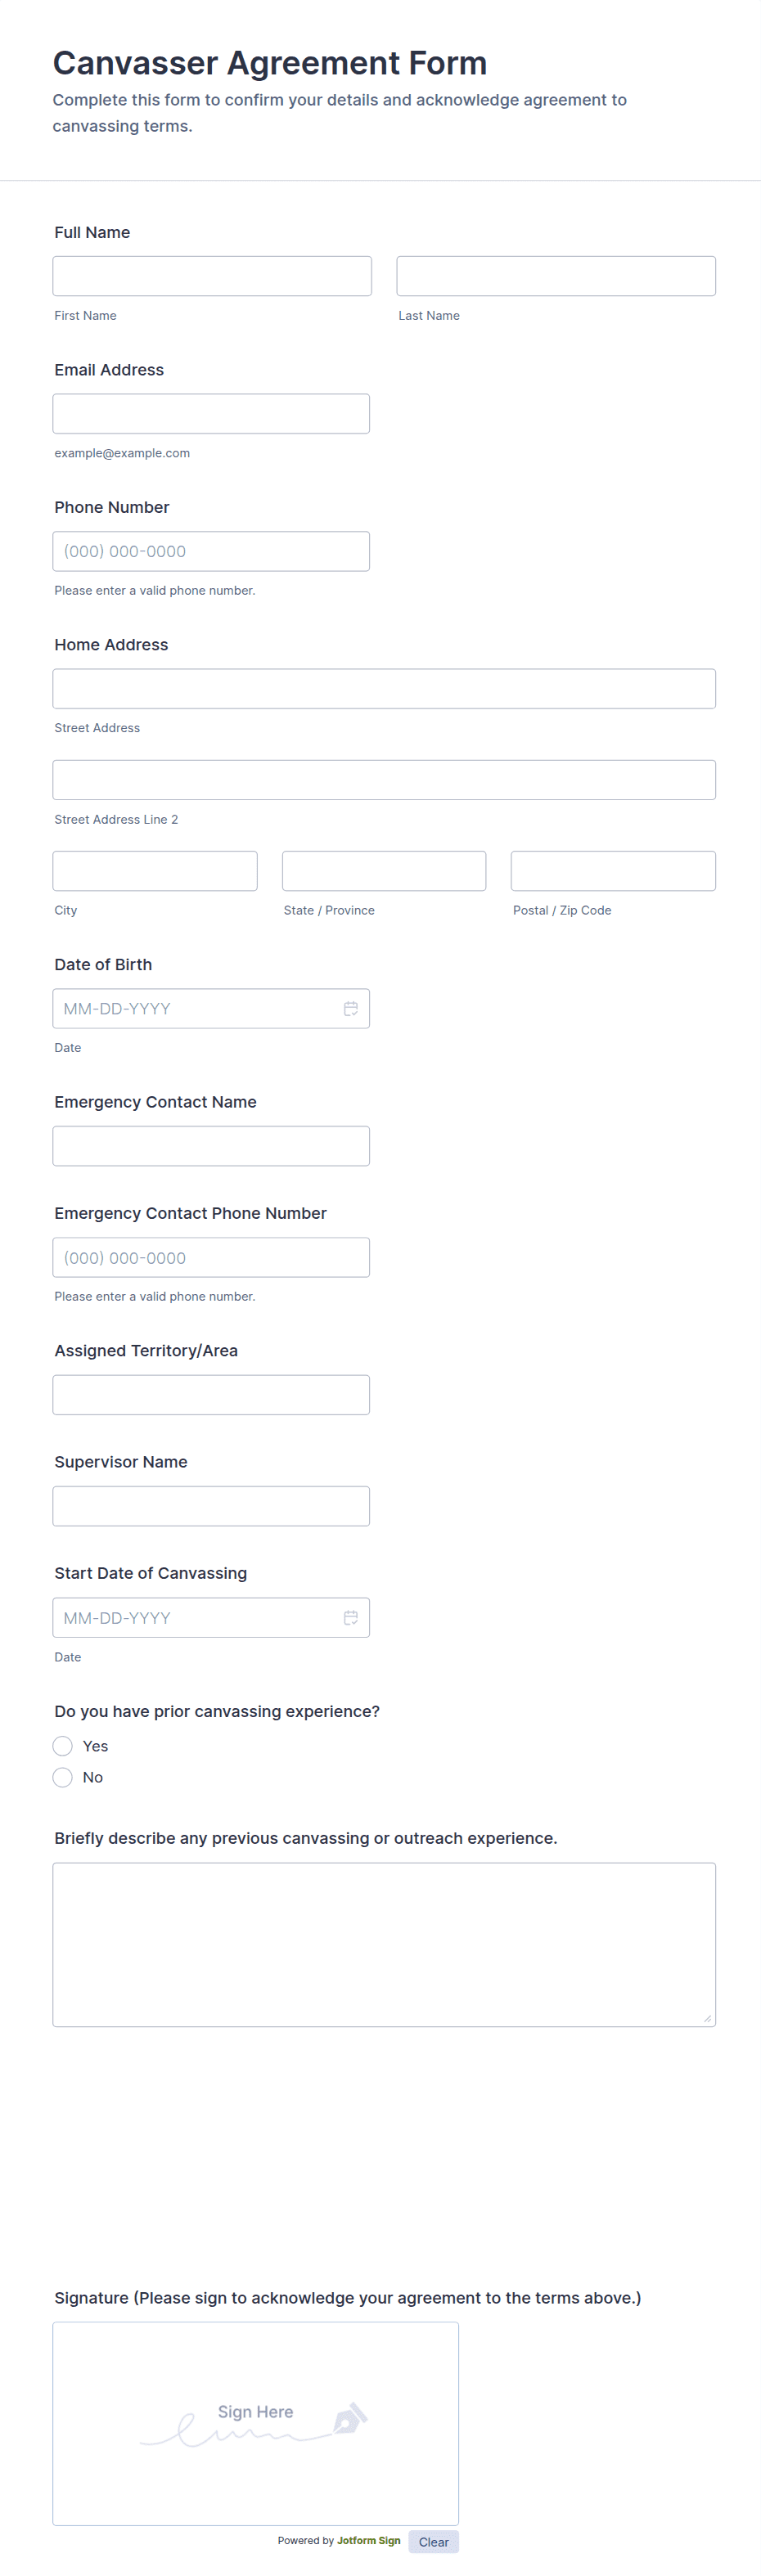Focus the Email Address field
The image size is (761, 2576).
[x=211, y=414]
